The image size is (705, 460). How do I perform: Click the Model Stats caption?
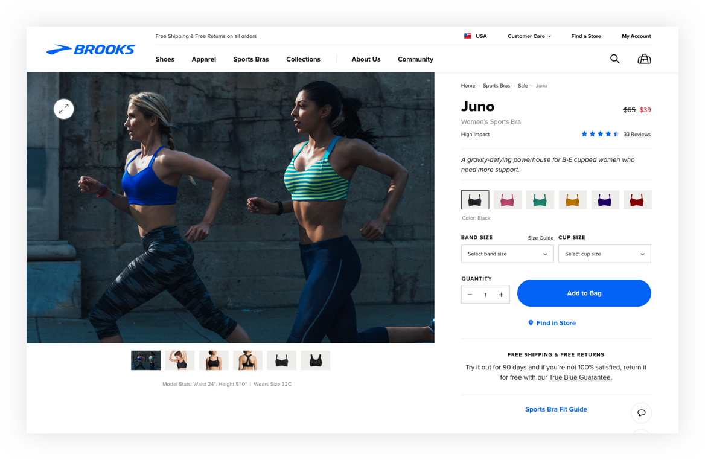[227, 384]
